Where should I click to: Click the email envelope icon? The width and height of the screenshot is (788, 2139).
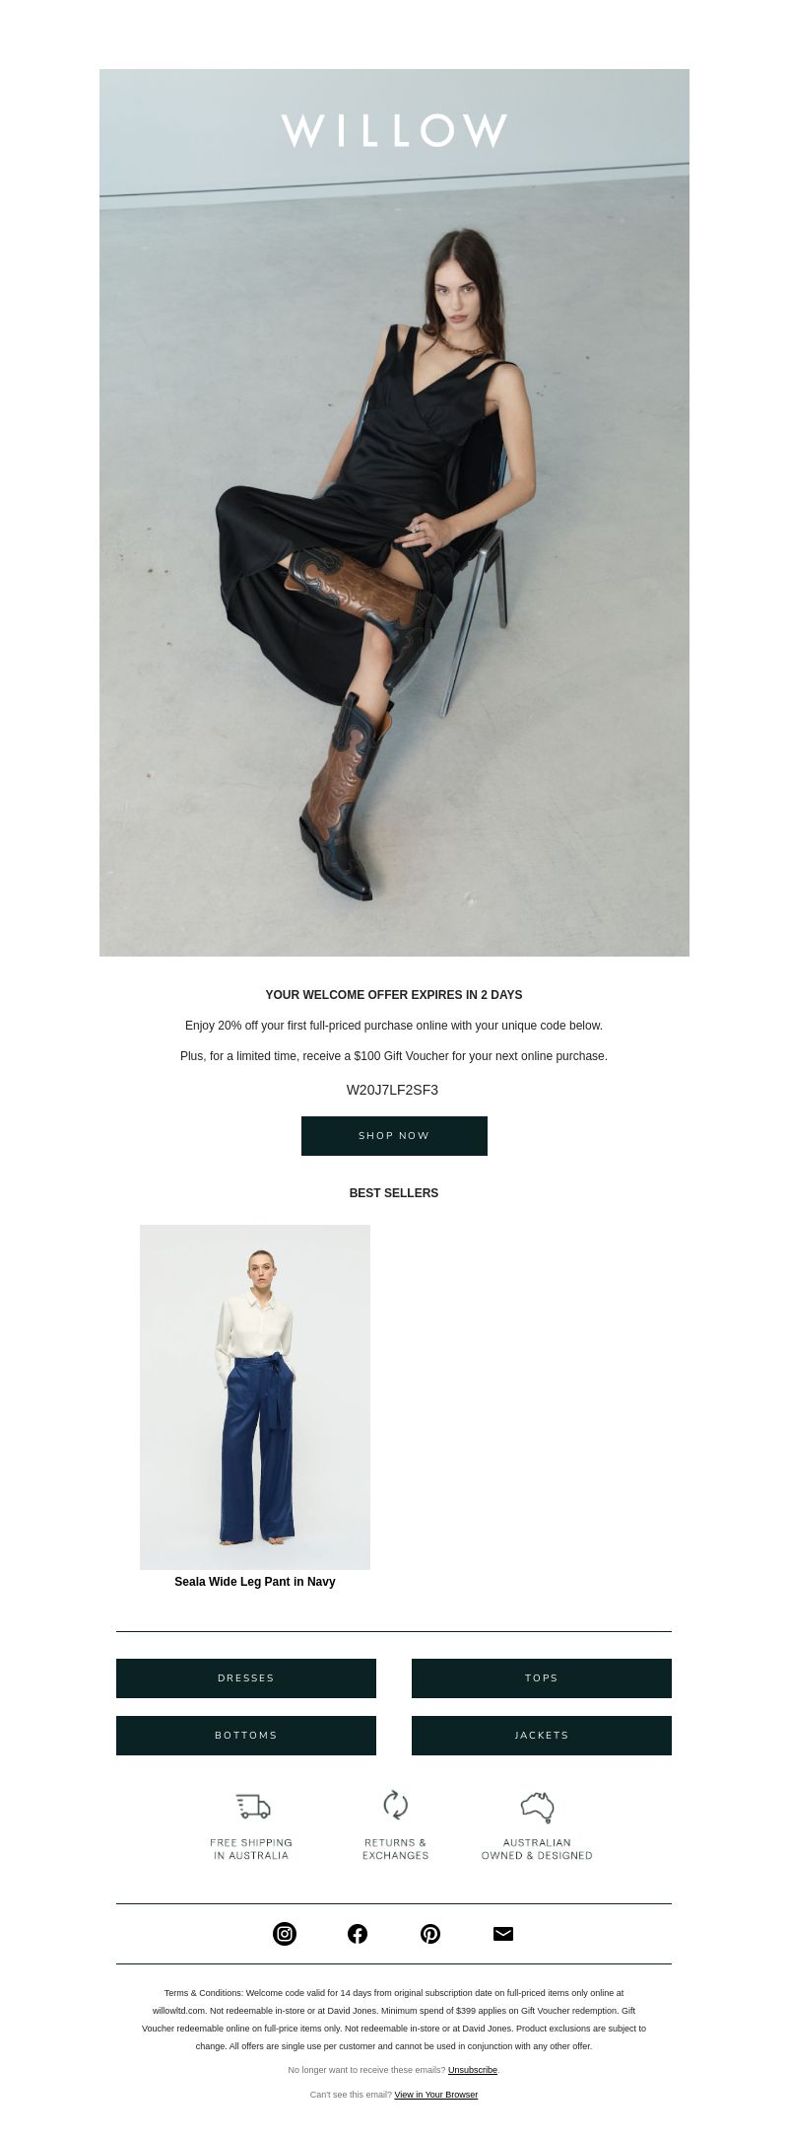503,1934
